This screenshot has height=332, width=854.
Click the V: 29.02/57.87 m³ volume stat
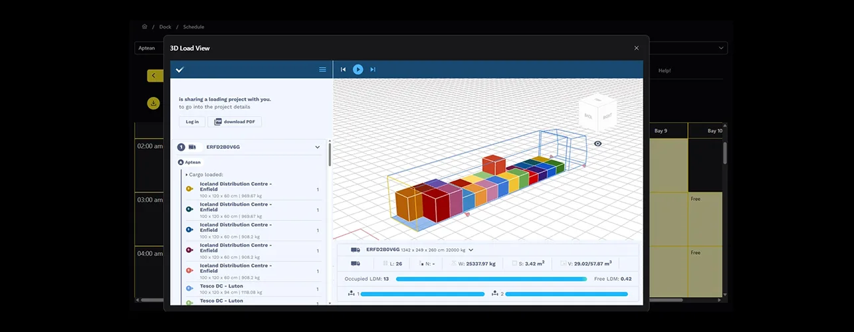point(586,264)
